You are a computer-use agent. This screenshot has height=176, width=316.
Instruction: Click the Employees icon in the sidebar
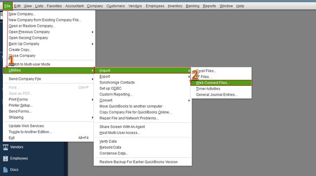click(6, 159)
